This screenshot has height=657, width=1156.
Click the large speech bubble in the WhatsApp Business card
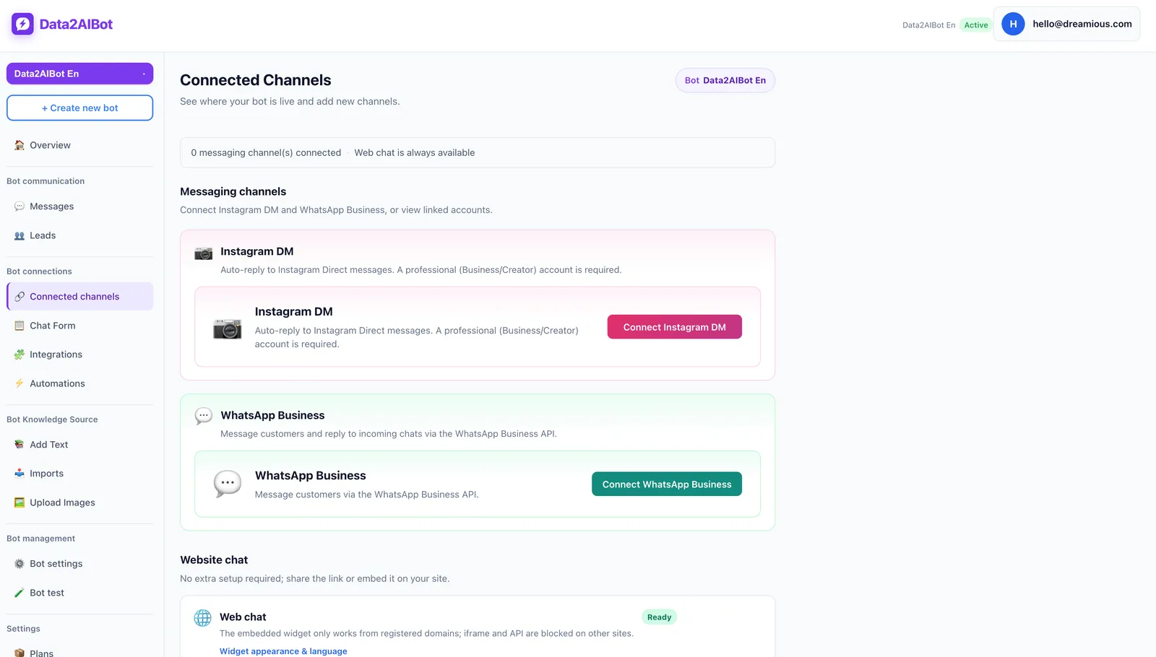point(227,484)
